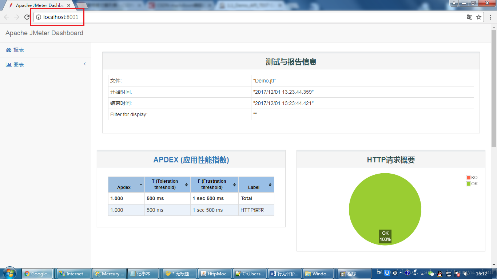Select the Apache JMeter Dashboard tab

pyautogui.click(x=39, y=5)
